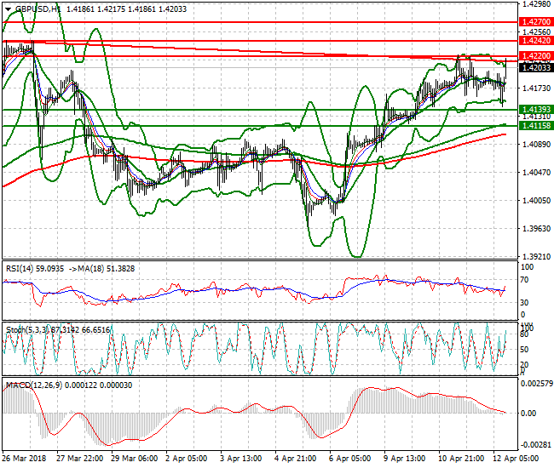Click the 29 Mar 06:00 time label

(135, 459)
